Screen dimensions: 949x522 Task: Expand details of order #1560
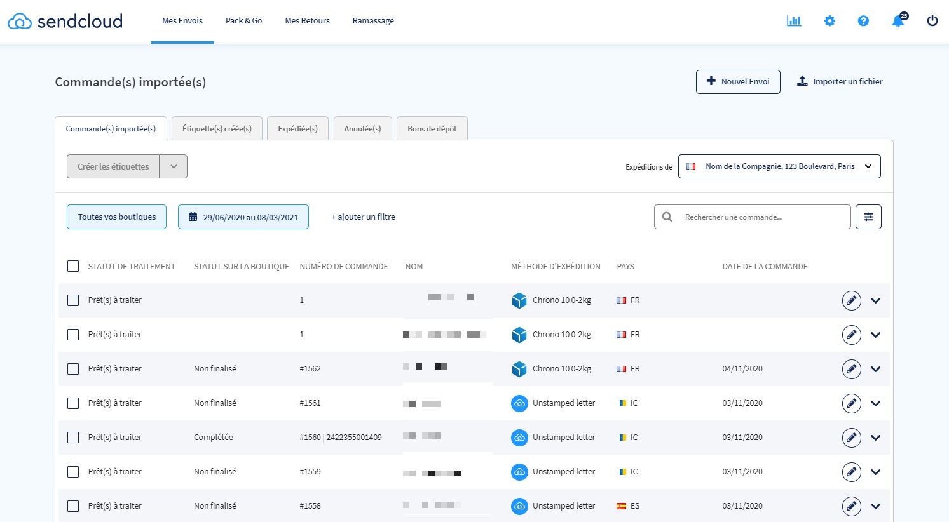point(876,438)
